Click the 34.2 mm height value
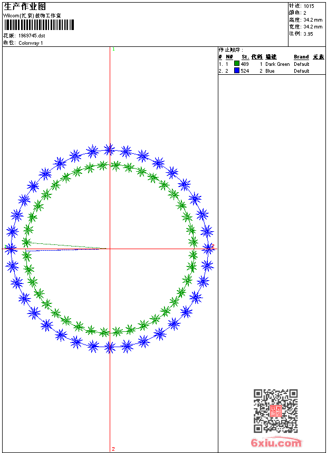Viewport: 327px width, 453px height. coord(313,19)
